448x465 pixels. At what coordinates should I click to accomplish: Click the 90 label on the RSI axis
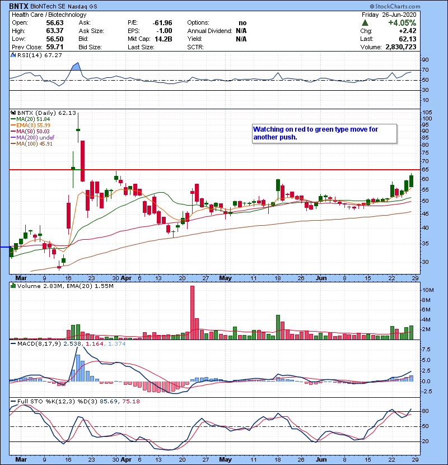[x=426, y=60]
